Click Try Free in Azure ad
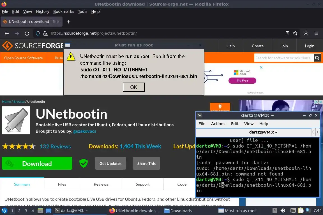 [x=242, y=81]
